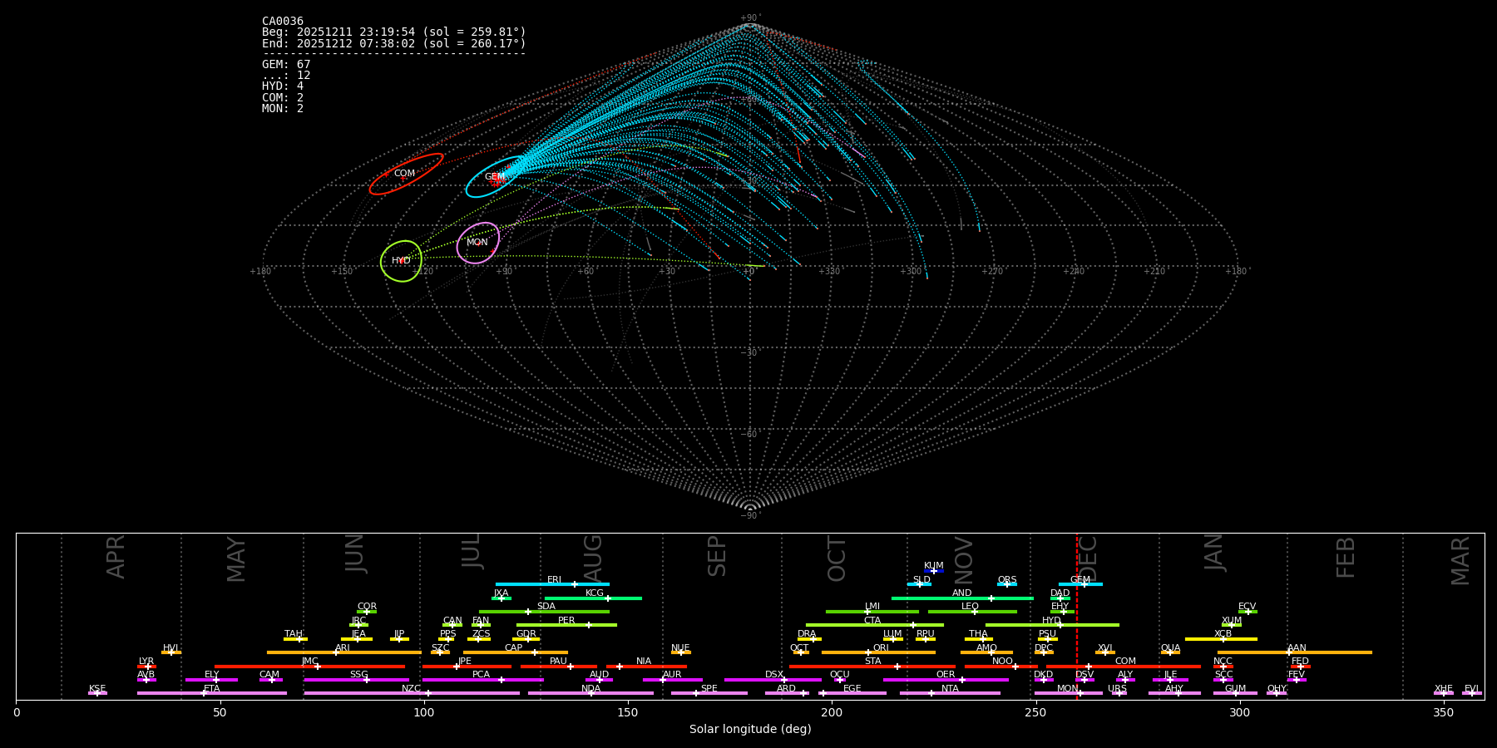This screenshot has height=748, width=1497.
Task: Click the CAP shower bar in the timeline
Action: (x=516, y=652)
